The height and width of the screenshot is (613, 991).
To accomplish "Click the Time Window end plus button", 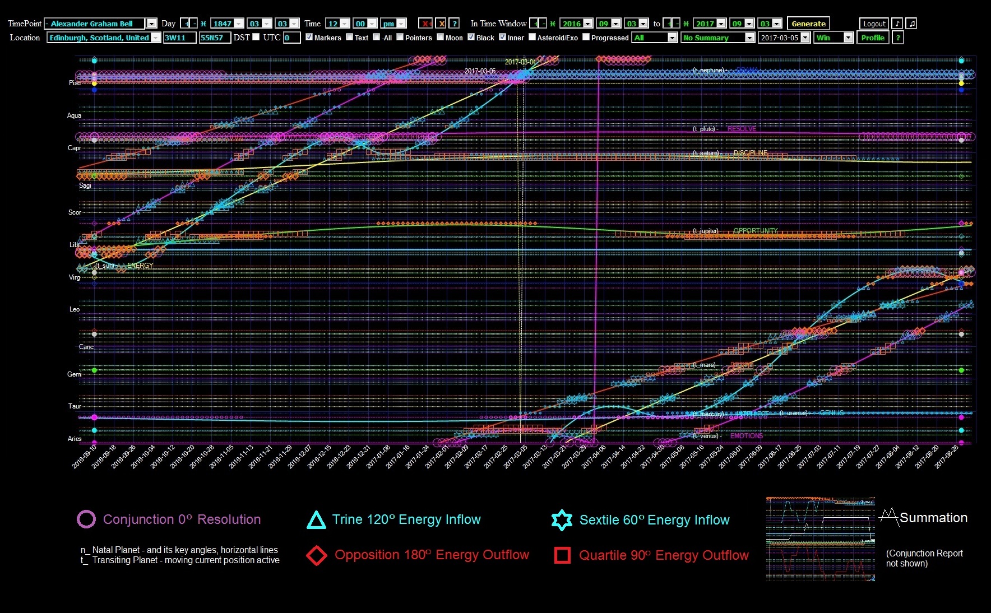I will [668, 24].
